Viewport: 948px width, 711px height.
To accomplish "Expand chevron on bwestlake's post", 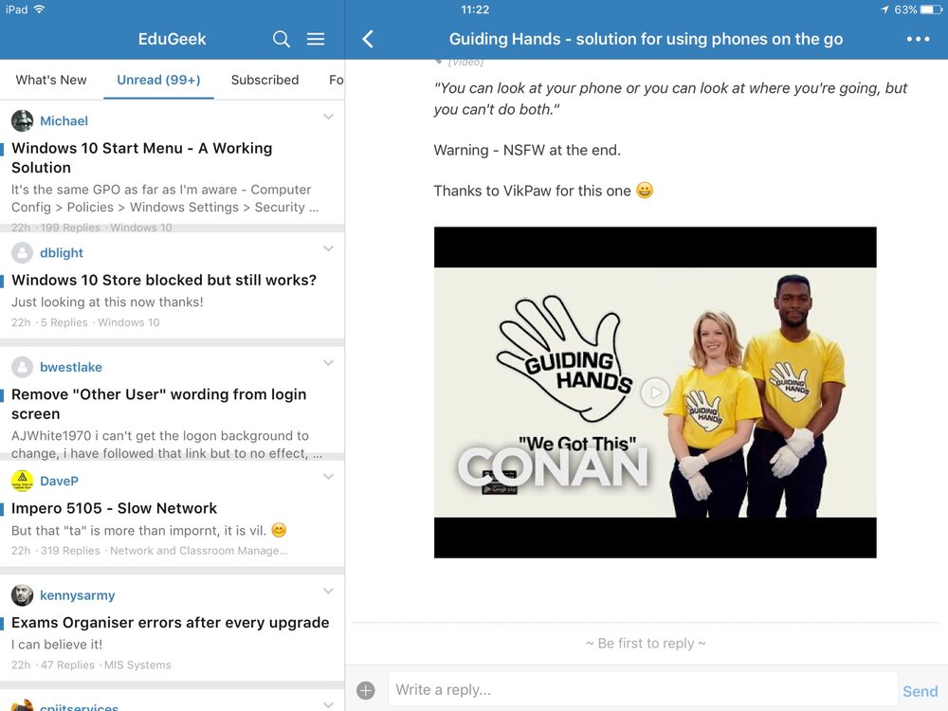I will pyautogui.click(x=328, y=363).
